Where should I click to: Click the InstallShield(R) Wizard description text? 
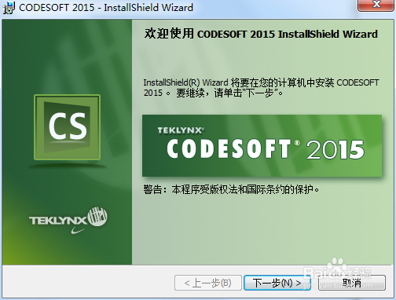[261, 88]
